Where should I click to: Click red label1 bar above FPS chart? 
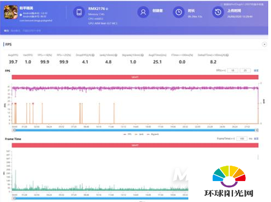tap(135, 77)
